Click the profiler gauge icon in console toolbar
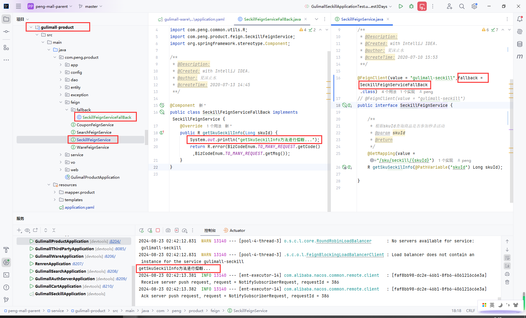 tap(185, 230)
